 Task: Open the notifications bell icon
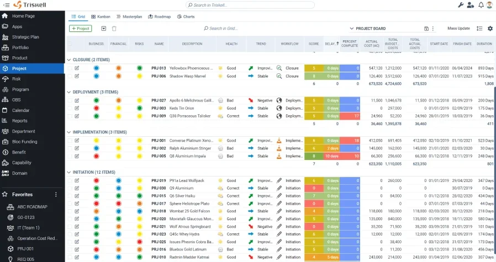point(481,5)
